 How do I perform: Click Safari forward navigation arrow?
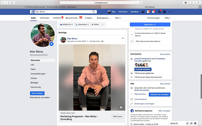pos(7,2)
